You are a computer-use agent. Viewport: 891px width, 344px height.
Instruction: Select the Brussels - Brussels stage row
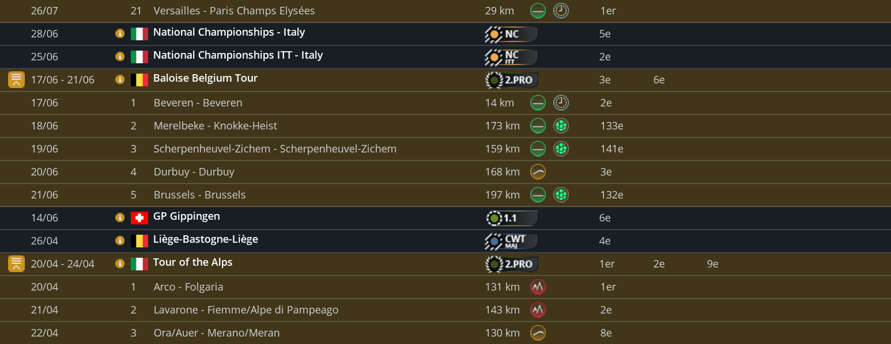(199, 195)
